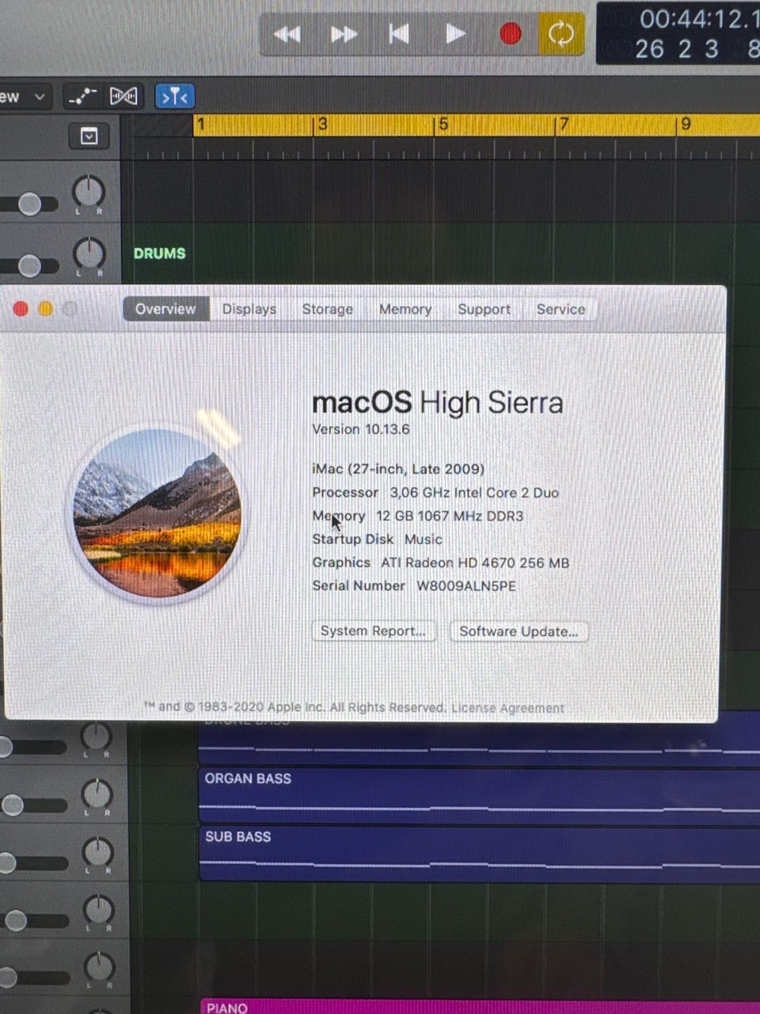Select the SUB BASS region
Viewport: 760px width, 1014px height.
click(479, 853)
